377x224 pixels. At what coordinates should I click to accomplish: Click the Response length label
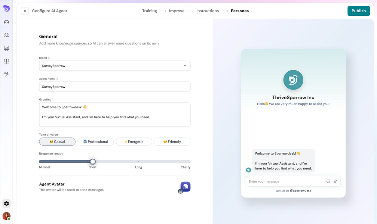pos(51,154)
